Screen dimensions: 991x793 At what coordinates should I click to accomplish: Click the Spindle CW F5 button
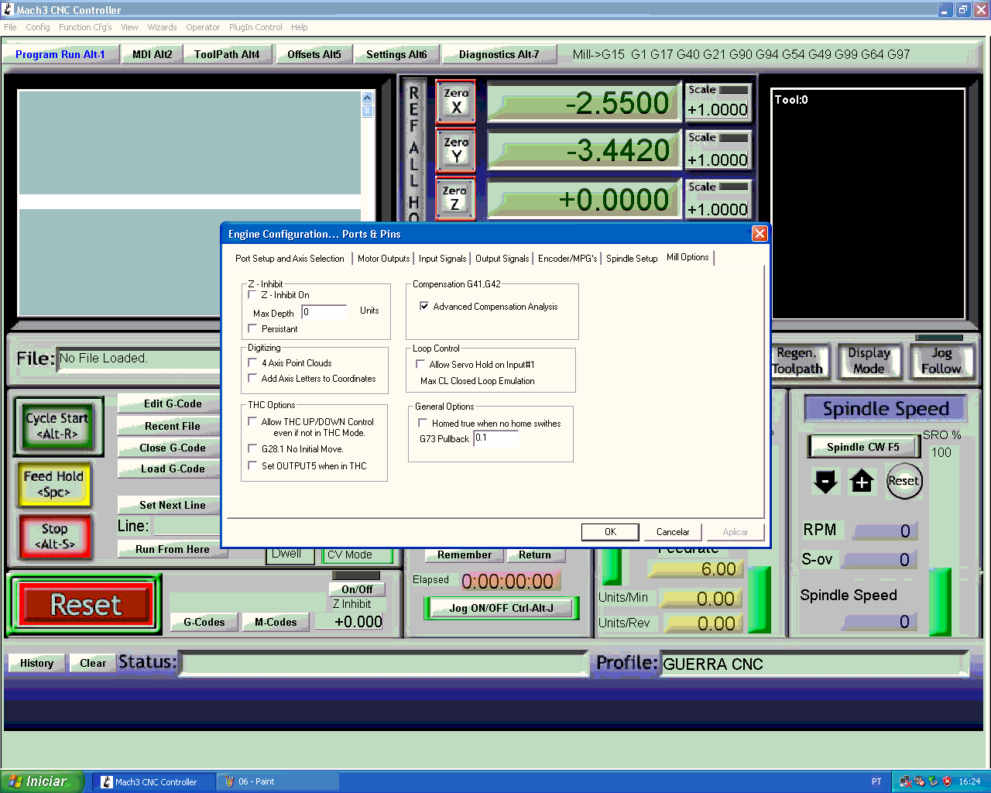[x=862, y=447]
